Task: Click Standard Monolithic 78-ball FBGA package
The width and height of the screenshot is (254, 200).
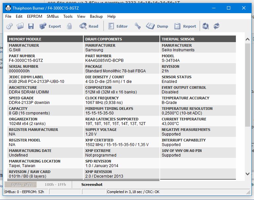Action: tap(116, 71)
